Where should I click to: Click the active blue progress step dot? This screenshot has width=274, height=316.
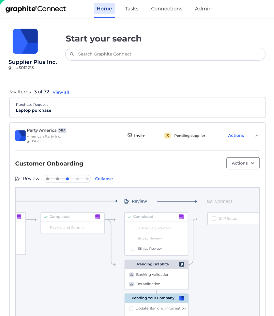[67, 179]
